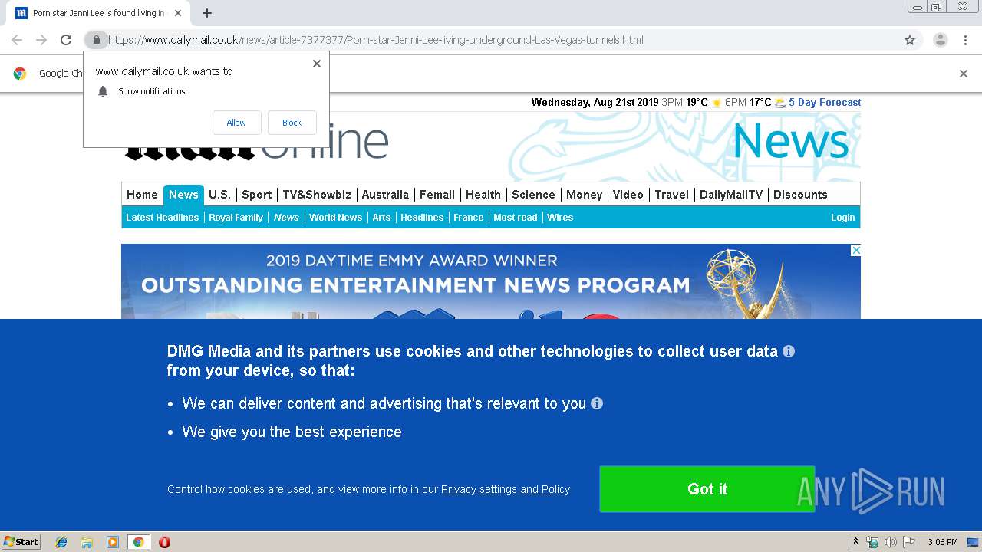Open the Privacy settings and Policy link
The height and width of the screenshot is (552, 982).
pyautogui.click(x=506, y=489)
